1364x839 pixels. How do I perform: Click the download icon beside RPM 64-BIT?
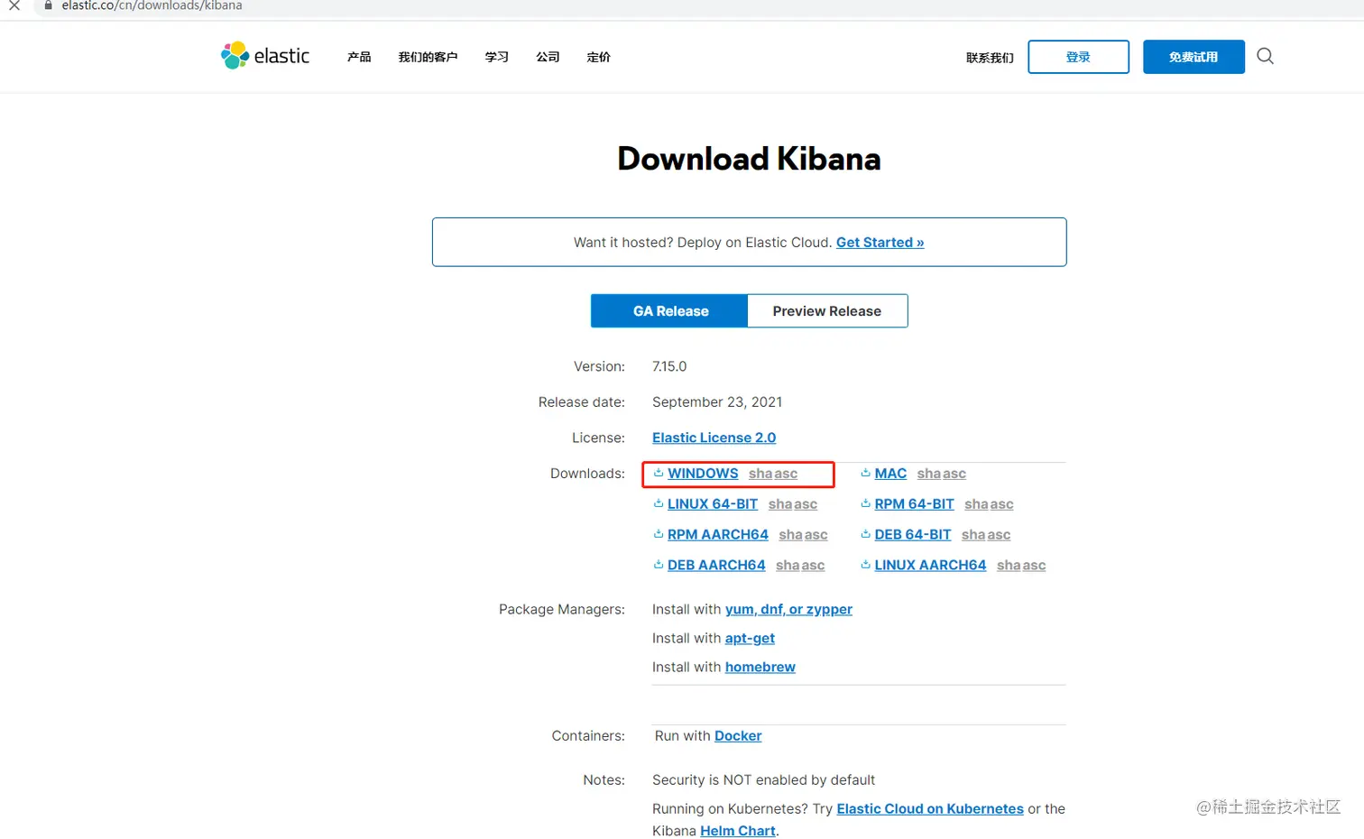866,503
